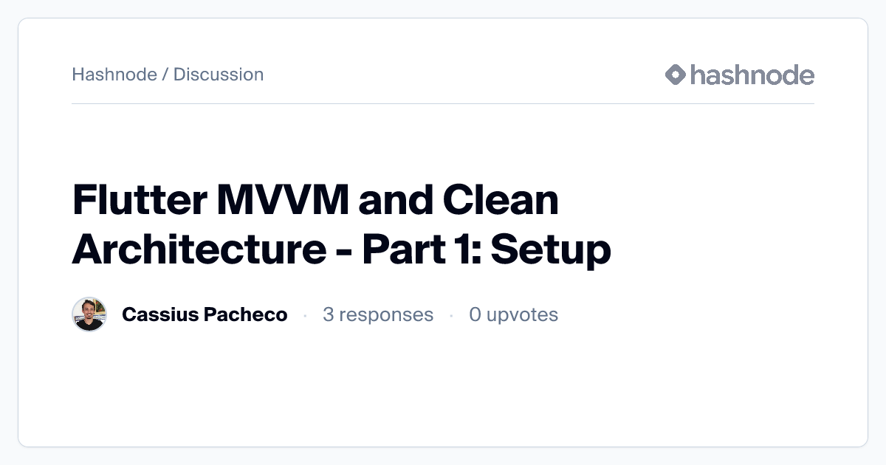Open the 3 responses link
886x465 pixels.
(377, 314)
